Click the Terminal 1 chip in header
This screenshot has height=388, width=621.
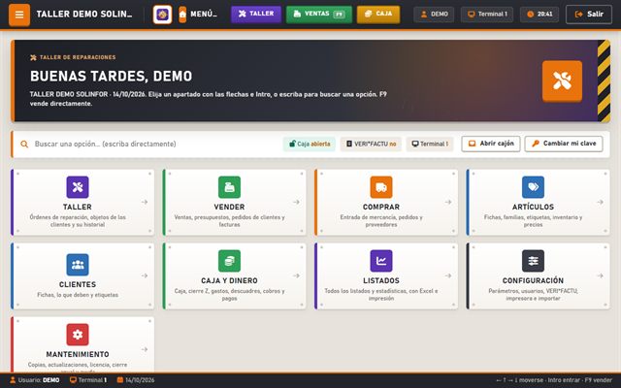click(x=487, y=15)
